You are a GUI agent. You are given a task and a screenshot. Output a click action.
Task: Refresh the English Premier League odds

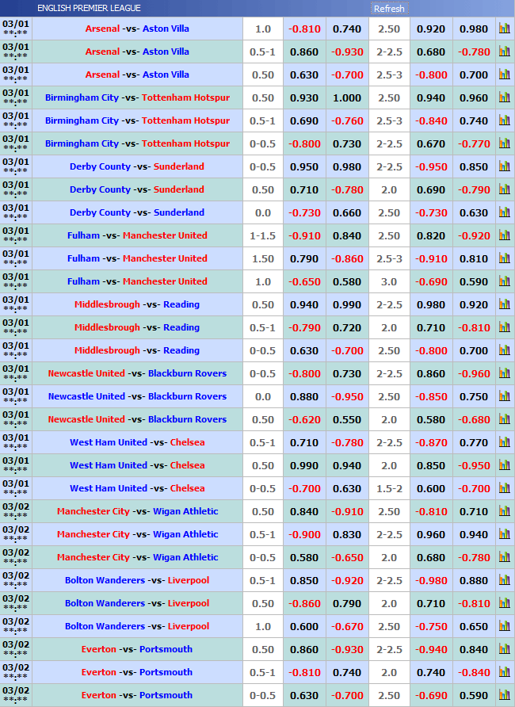click(389, 9)
